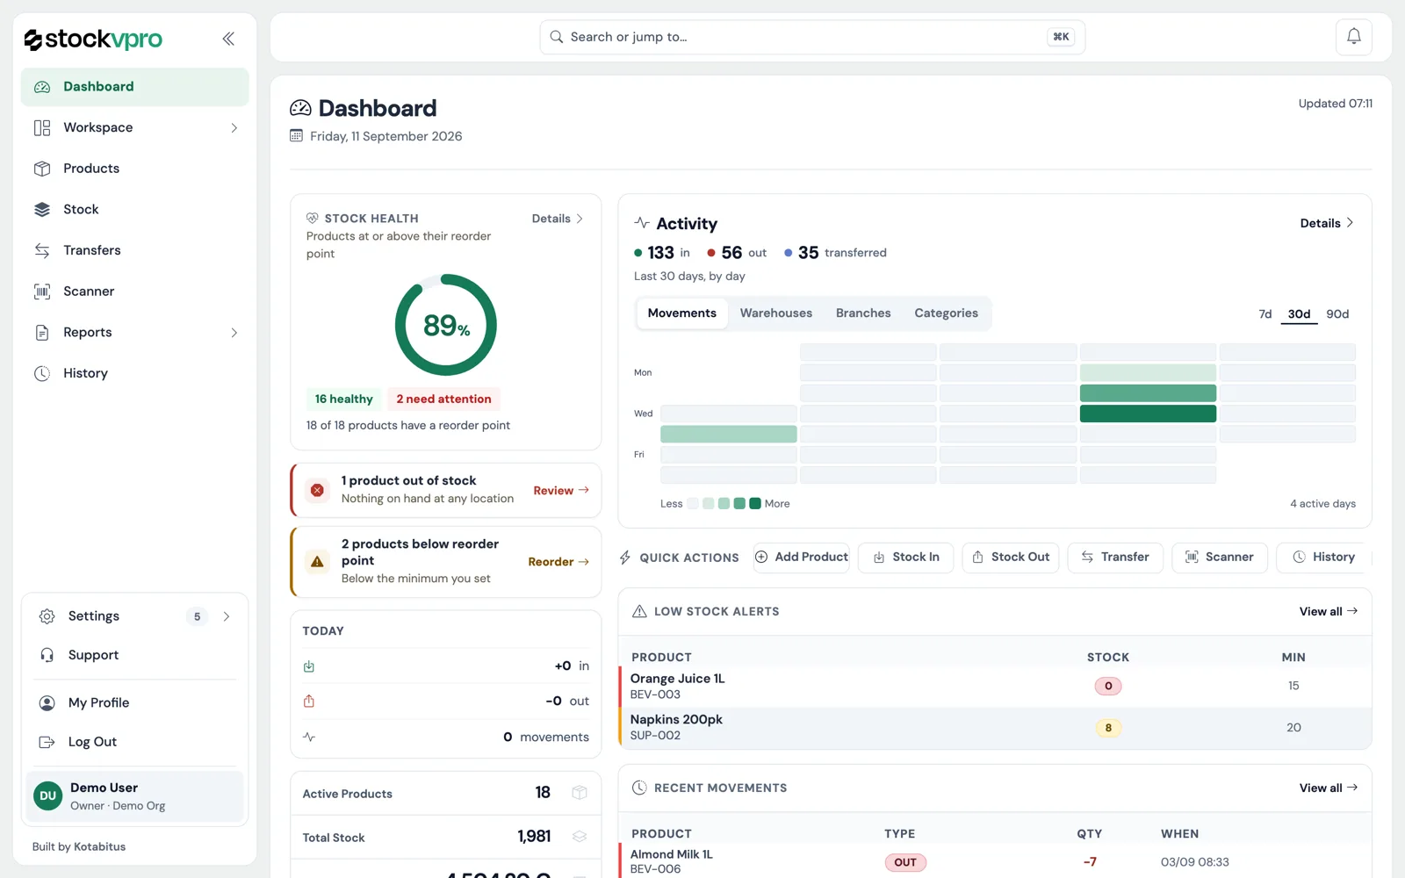Click Scanner quick action button
Viewport: 1405px width, 878px height.
1220,558
